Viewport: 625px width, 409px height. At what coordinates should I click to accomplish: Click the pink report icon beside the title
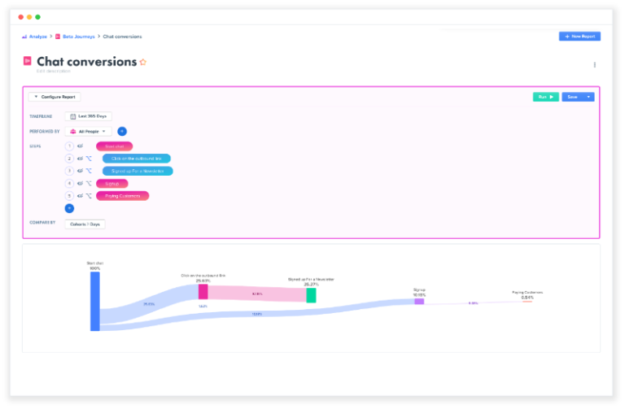pyautogui.click(x=28, y=62)
